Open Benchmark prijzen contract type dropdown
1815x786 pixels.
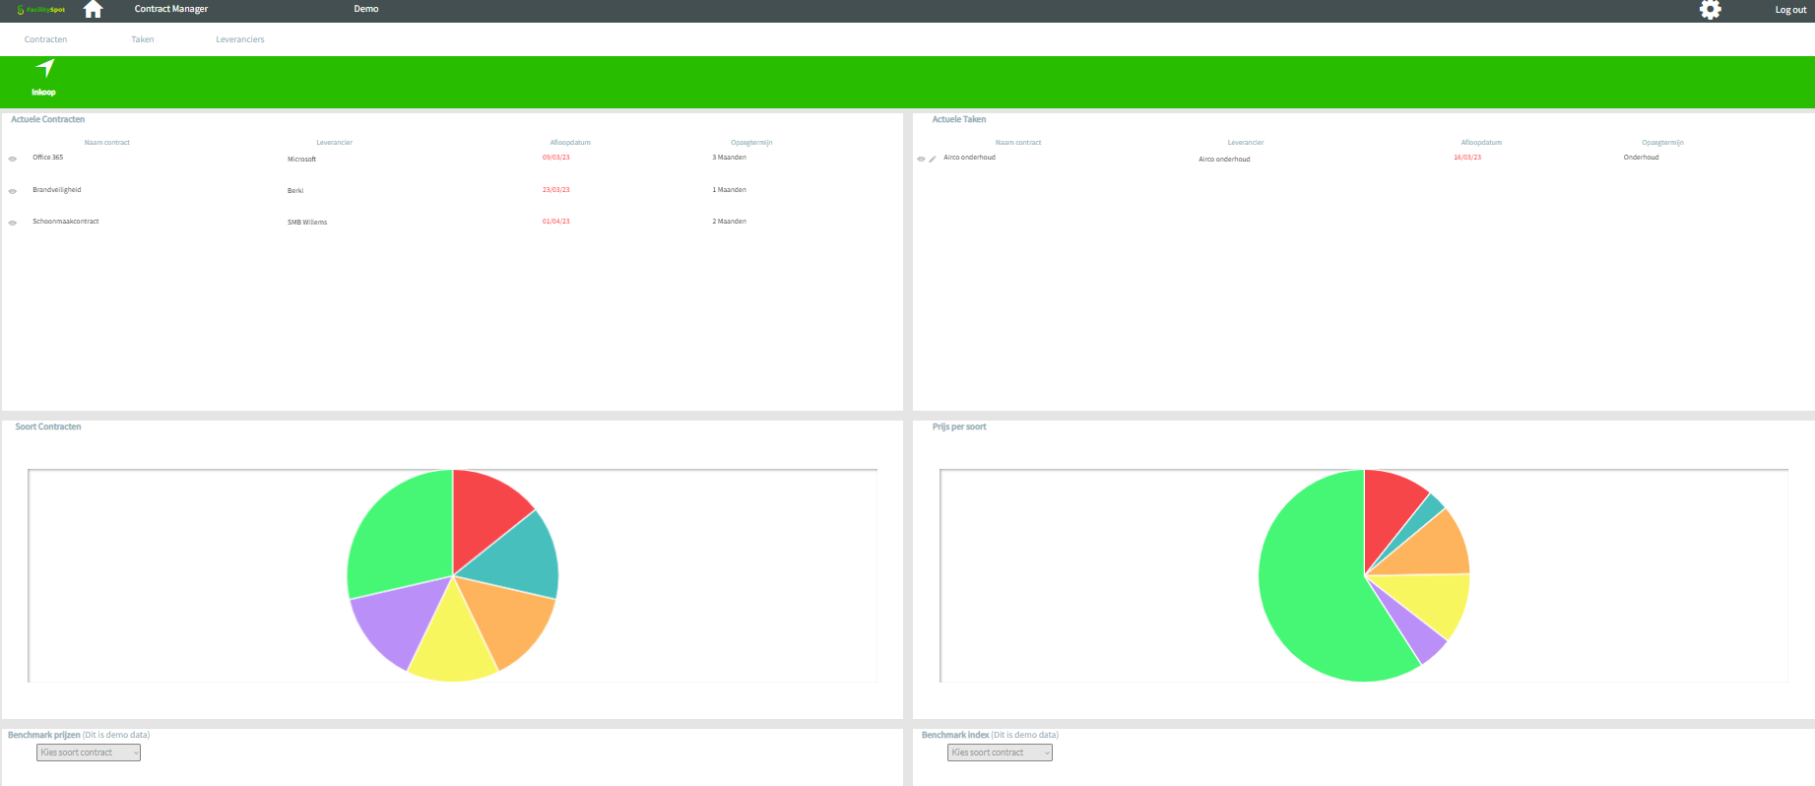tap(89, 753)
